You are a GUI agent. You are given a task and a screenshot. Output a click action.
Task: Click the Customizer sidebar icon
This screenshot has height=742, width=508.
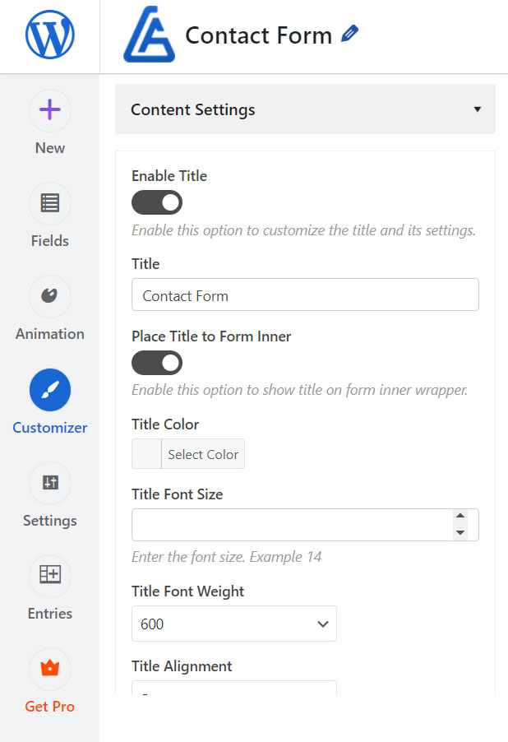pyautogui.click(x=49, y=390)
